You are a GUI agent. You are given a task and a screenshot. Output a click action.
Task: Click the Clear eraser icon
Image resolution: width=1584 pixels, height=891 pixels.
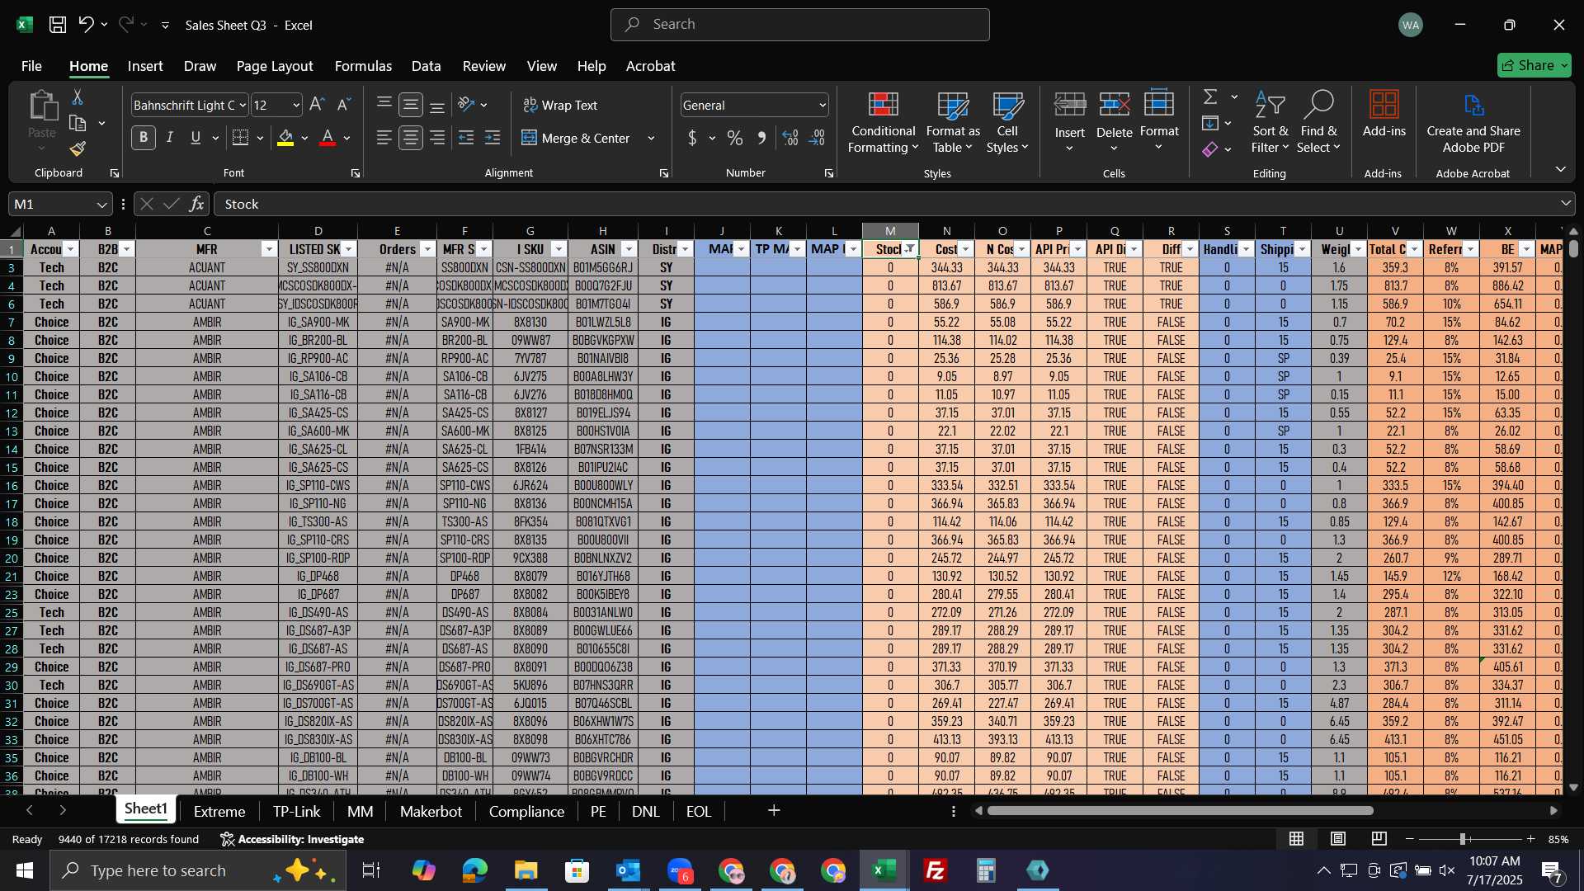tap(1210, 149)
